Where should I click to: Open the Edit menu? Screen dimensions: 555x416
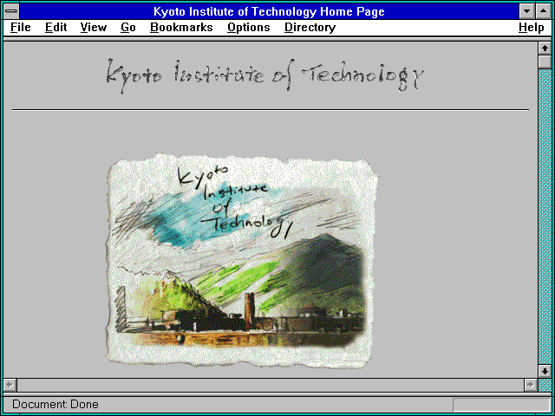tap(55, 28)
